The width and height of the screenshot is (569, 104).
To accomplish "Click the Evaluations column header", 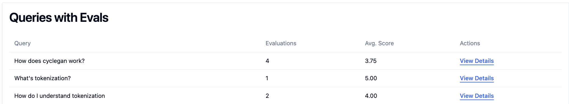I will click(x=281, y=43).
